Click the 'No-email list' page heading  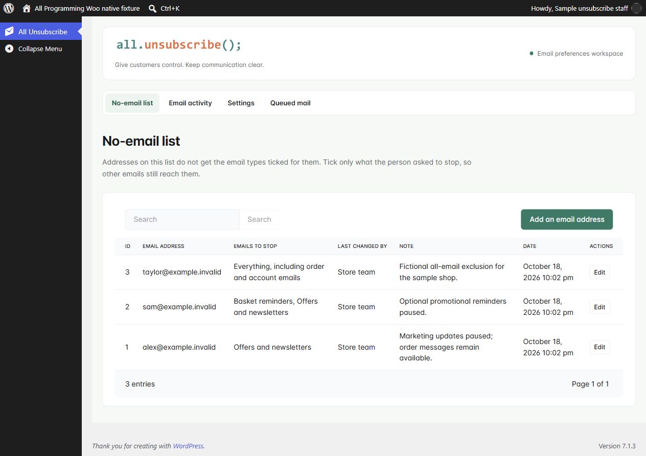(x=141, y=141)
